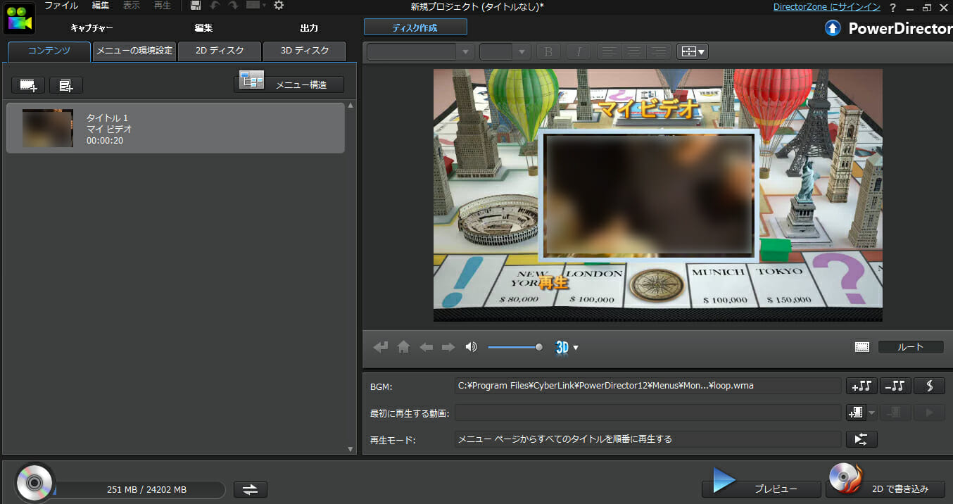Adjust the preview volume slider

click(515, 347)
